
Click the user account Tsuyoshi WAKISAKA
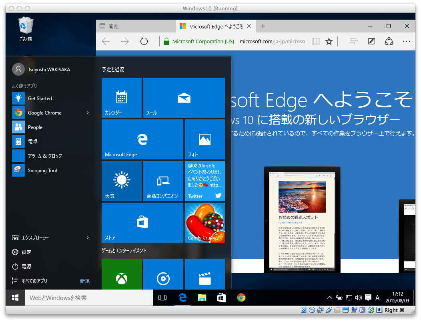click(42, 69)
